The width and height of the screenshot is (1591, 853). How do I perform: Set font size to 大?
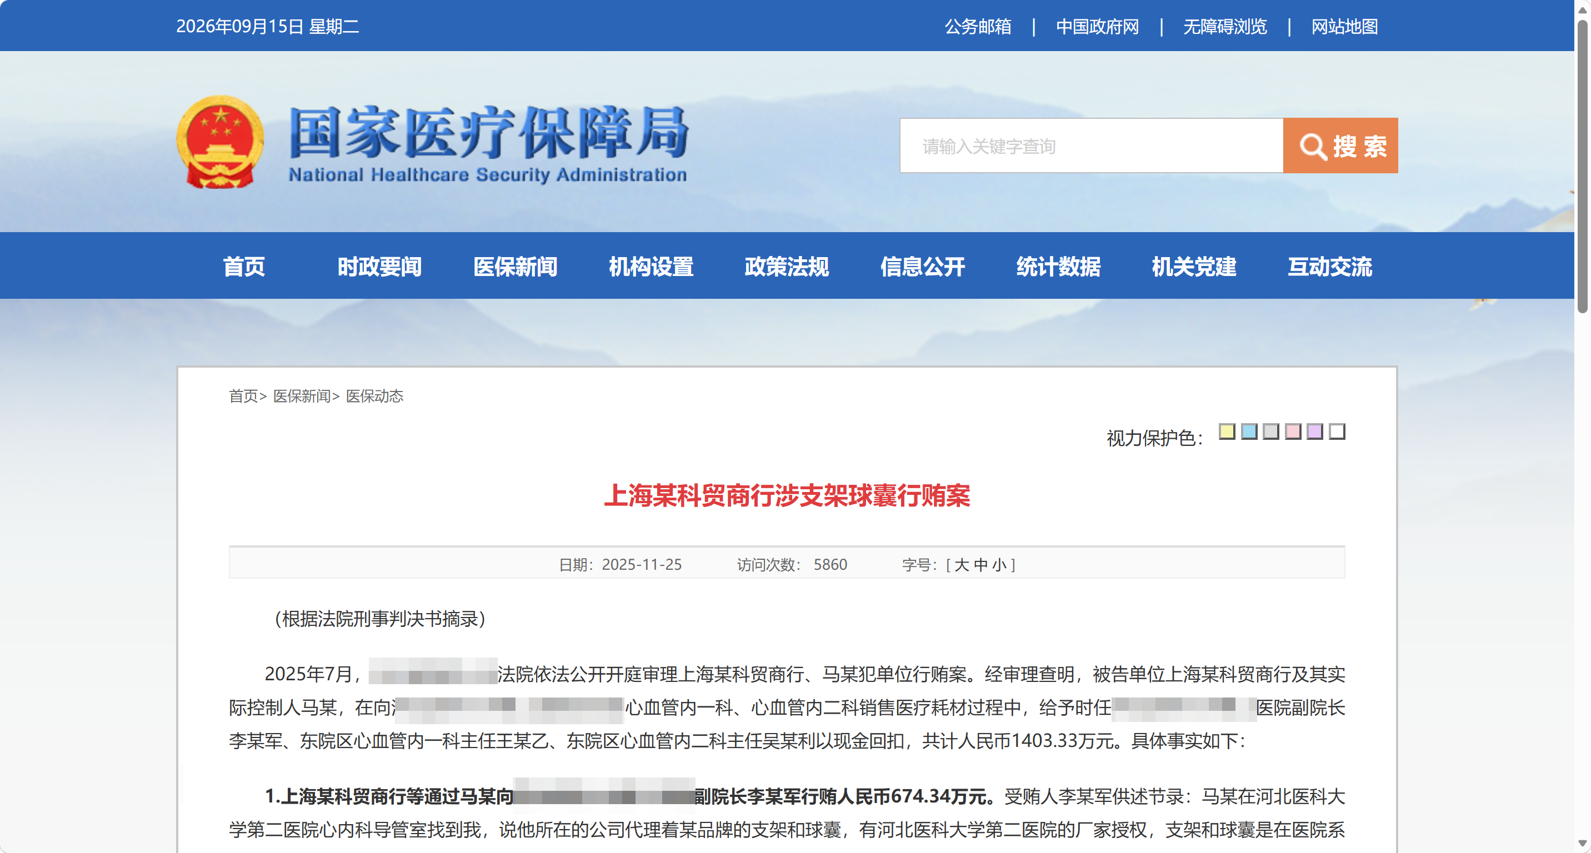(962, 565)
